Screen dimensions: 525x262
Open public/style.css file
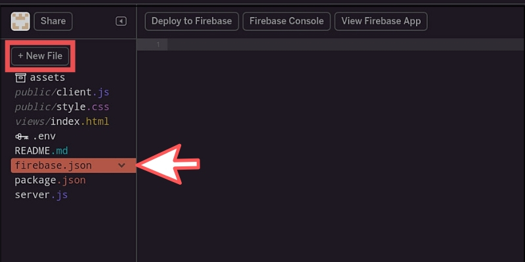click(x=62, y=107)
